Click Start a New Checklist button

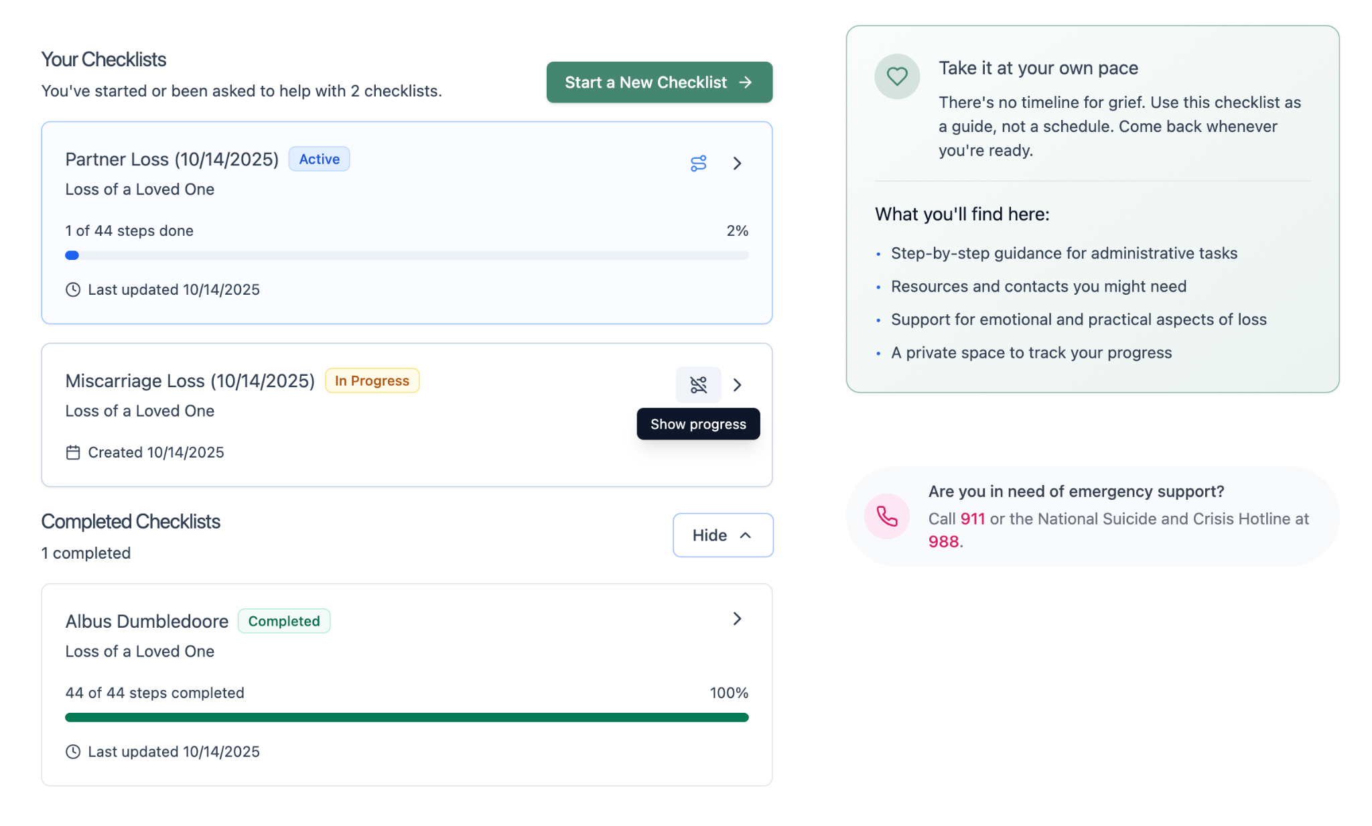click(659, 82)
